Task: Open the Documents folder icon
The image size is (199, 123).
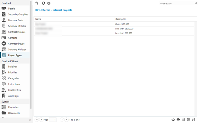Action: 4,113
